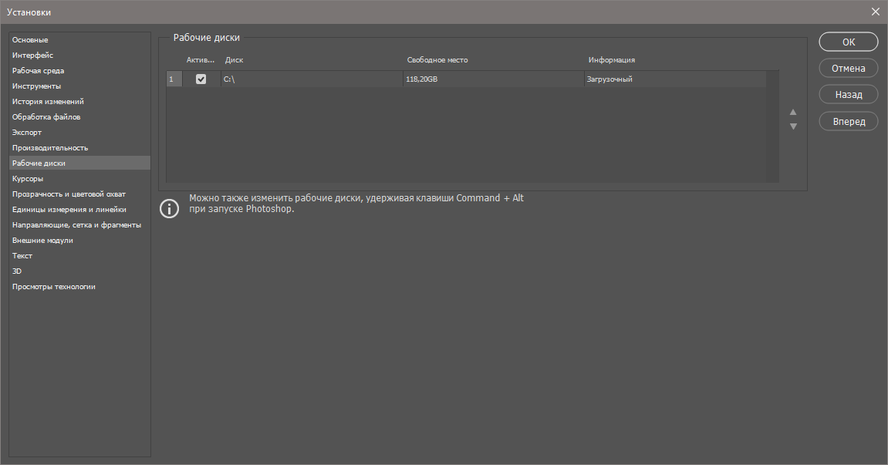Image resolution: width=888 pixels, height=465 pixels.
Task: Go to next page with Вперед
Action: click(x=849, y=121)
